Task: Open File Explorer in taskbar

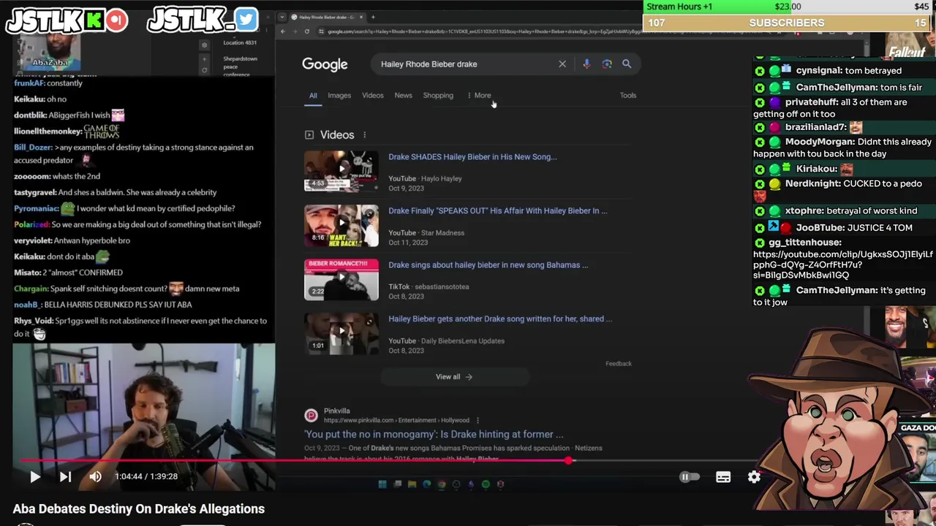Action: [412, 484]
